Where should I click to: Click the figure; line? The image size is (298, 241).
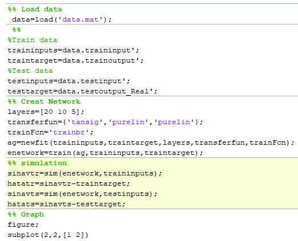tap(23, 224)
